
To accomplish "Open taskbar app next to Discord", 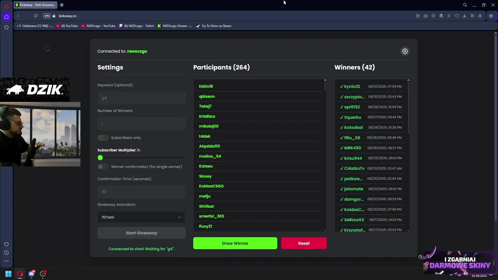I will [x=43, y=274].
